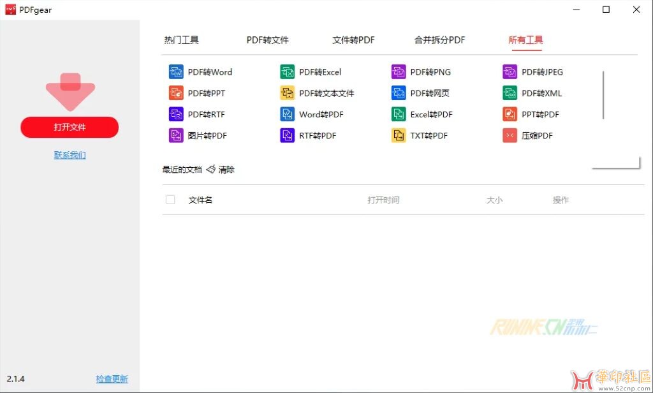The height and width of the screenshot is (393, 653).
Task: Minimize the PDFgear window
Action: click(576, 10)
